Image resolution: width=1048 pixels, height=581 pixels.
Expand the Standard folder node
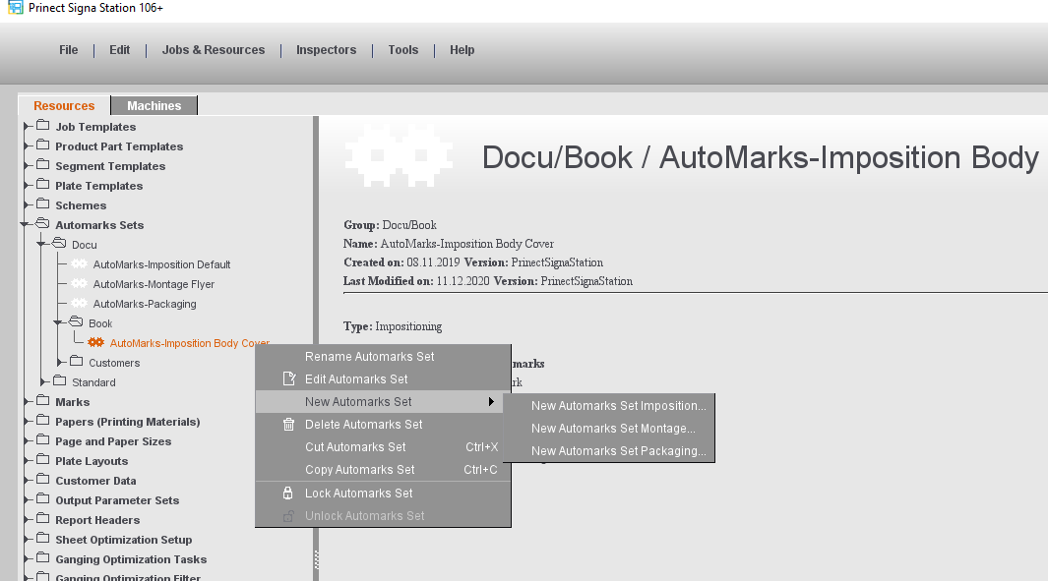pos(44,381)
